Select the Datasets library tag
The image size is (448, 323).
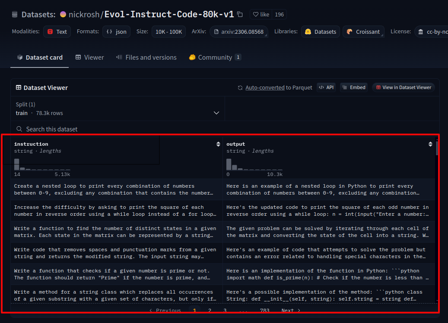pyautogui.click(x=321, y=32)
